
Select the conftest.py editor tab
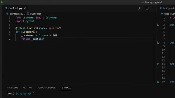pos(15,8)
